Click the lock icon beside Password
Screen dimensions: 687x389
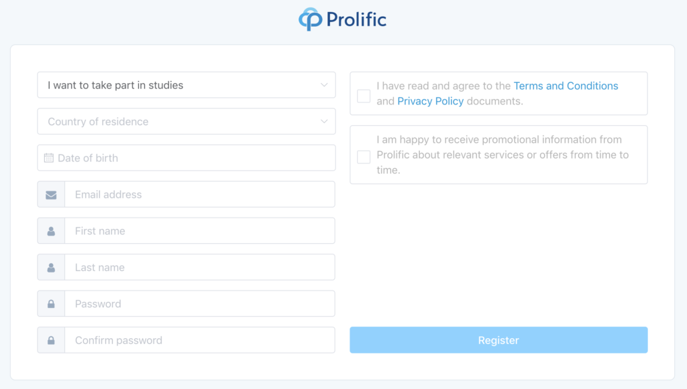point(51,304)
